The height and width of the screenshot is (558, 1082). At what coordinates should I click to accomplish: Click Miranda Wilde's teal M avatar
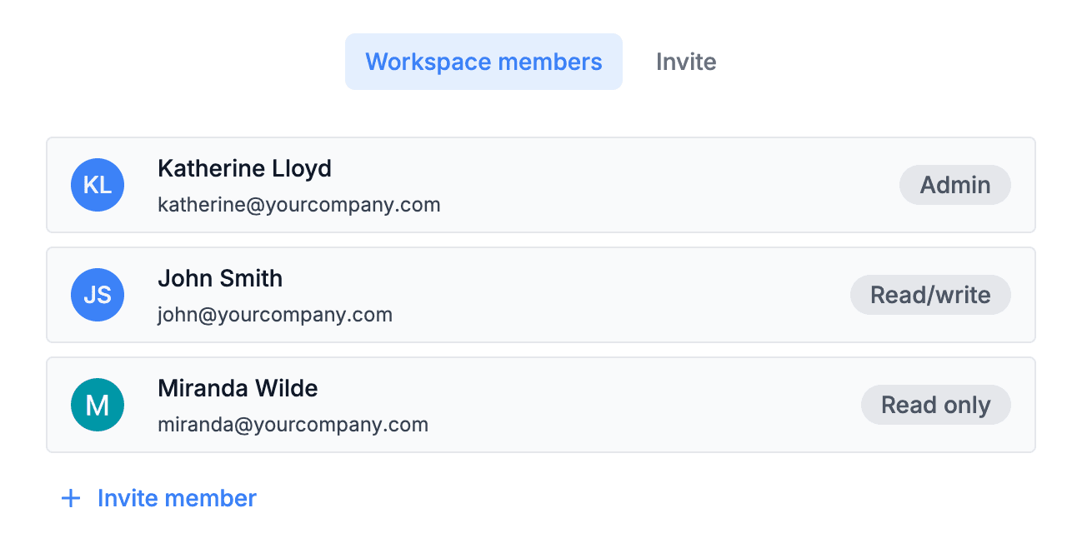tap(98, 405)
